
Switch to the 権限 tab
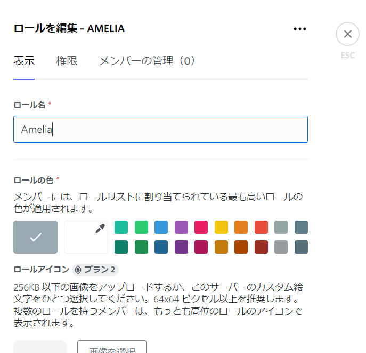pos(67,61)
